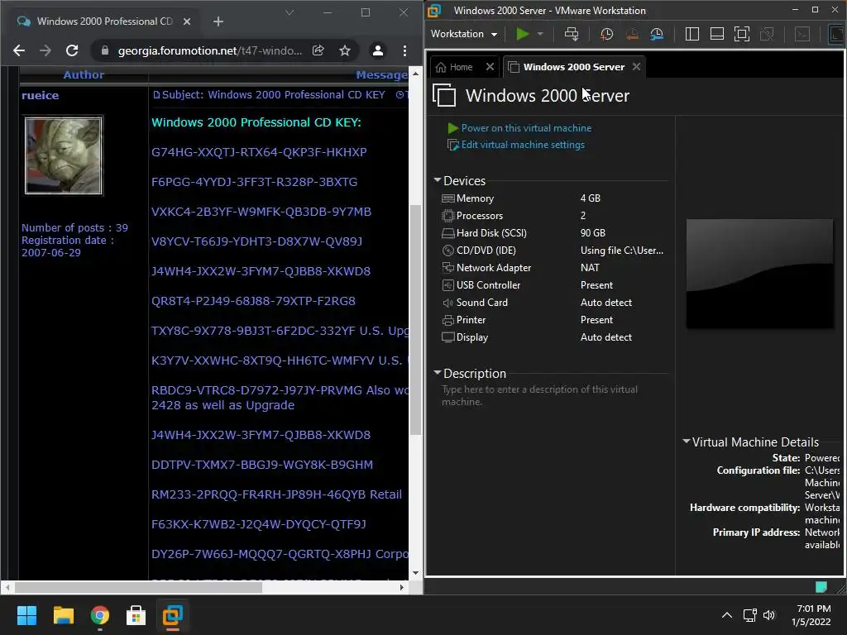
Task: Click the console view icon in VMware toolbar
Action: pos(802,34)
